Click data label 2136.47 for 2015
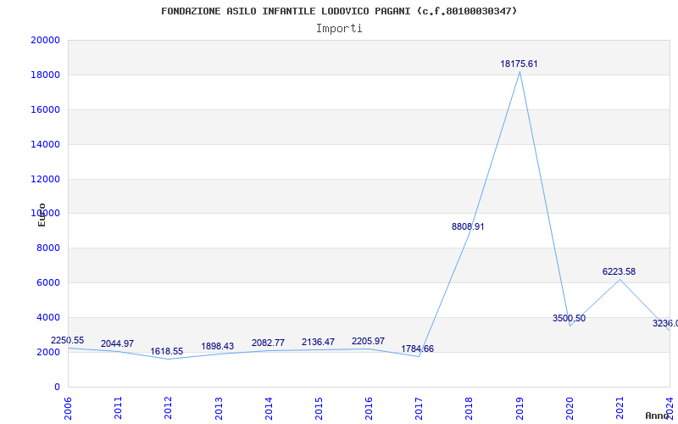 [319, 343]
